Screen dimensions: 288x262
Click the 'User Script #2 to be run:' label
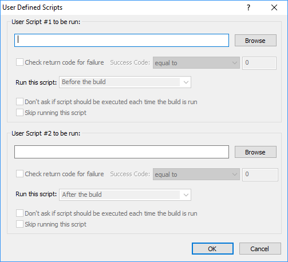46,133
